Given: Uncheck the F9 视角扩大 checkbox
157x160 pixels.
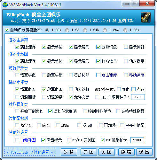Looking at the screenshot, I should click(x=103, y=140).
